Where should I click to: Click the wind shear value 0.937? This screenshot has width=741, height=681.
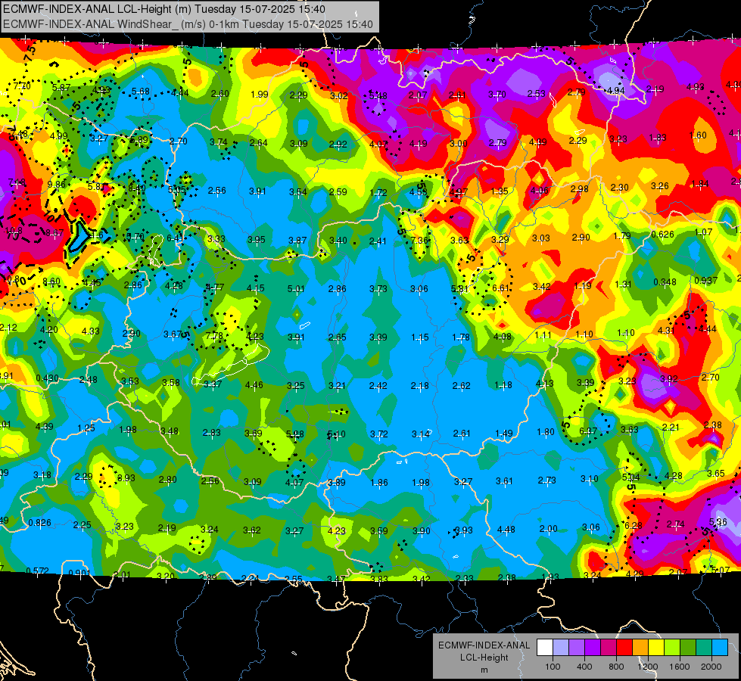pyautogui.click(x=706, y=280)
